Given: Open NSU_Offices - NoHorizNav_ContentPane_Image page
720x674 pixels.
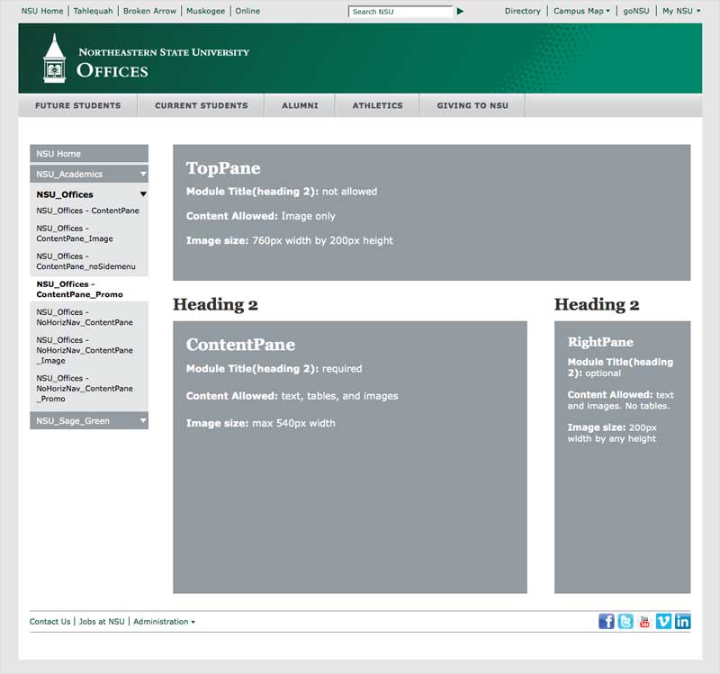Looking at the screenshot, I should click(85, 350).
